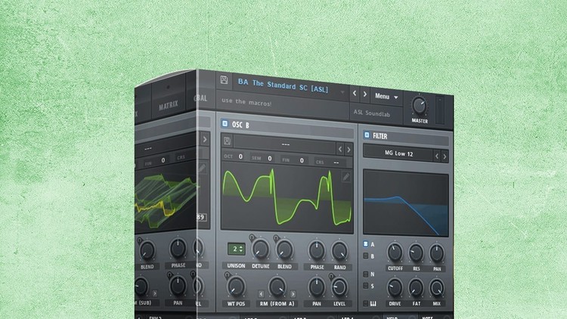Screen dimensions: 567x319
Task: Click the OSC A 3D wavetable display
Action: coord(166,200)
